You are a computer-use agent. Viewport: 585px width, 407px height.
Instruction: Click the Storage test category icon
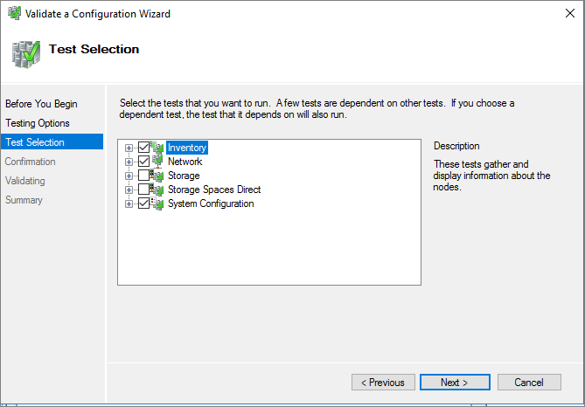pyautogui.click(x=157, y=176)
